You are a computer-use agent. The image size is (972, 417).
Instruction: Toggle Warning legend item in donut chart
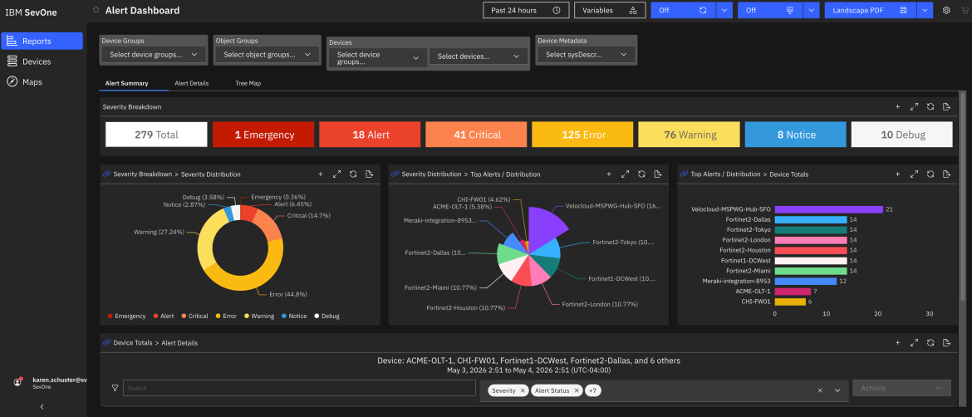click(258, 316)
